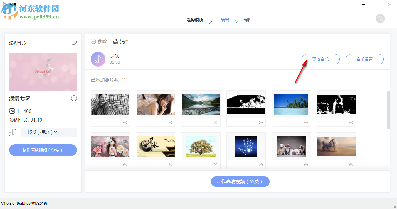Click the 默认 music track name
The image size is (397, 209).
pyautogui.click(x=115, y=56)
